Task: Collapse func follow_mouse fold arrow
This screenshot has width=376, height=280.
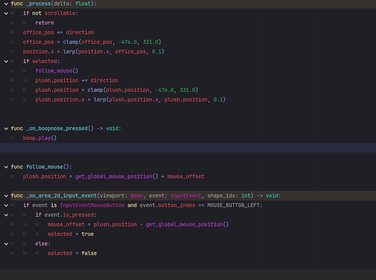Action: (6, 167)
